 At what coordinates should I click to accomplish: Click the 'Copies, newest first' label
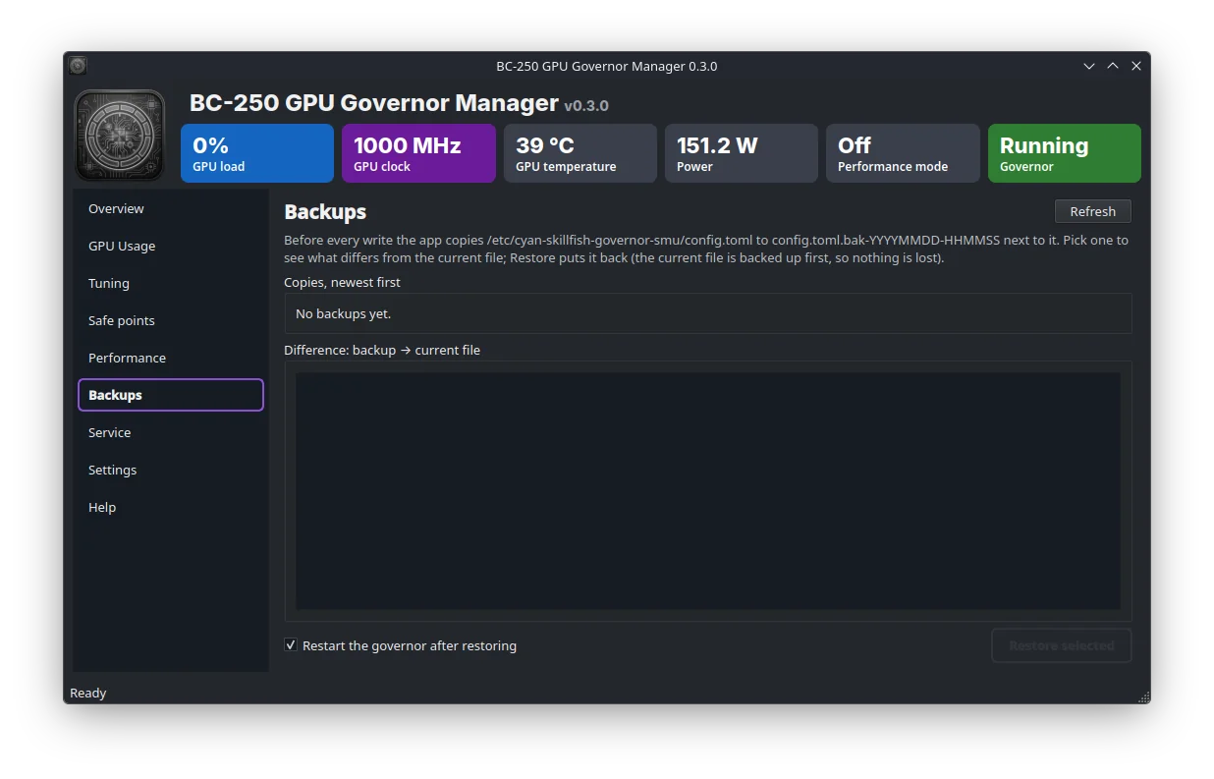pos(343,282)
